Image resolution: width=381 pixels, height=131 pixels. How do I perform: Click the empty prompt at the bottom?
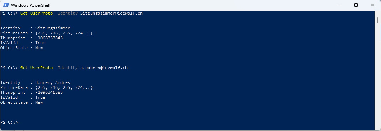(x=9, y=122)
